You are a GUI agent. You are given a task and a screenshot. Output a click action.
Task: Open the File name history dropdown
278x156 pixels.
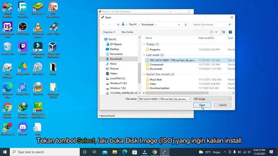[x=189, y=99]
